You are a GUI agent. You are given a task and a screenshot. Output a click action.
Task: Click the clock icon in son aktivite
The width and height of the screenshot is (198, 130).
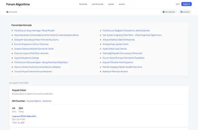(164, 12)
